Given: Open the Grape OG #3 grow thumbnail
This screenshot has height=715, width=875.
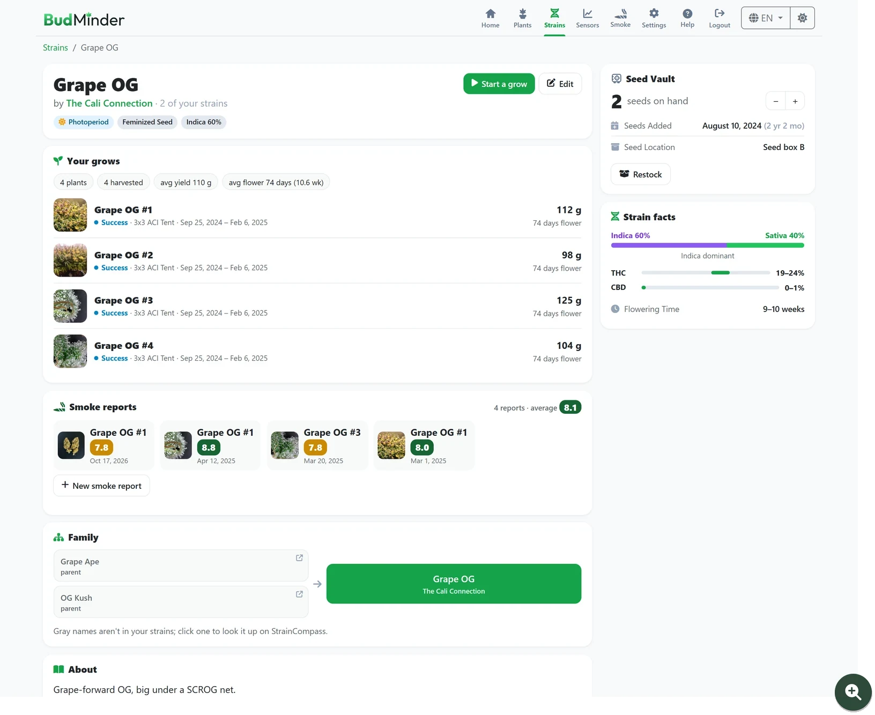Looking at the screenshot, I should (70, 306).
